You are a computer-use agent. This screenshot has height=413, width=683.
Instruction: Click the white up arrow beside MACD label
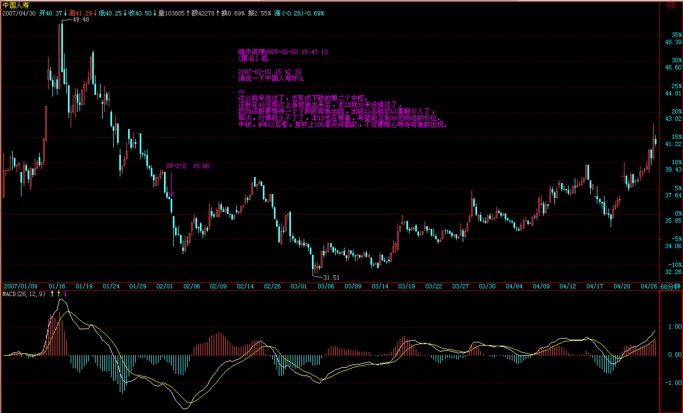[52, 294]
